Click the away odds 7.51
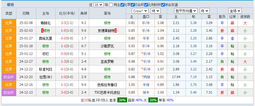Screen dimensions: 255x106 [209, 92]
